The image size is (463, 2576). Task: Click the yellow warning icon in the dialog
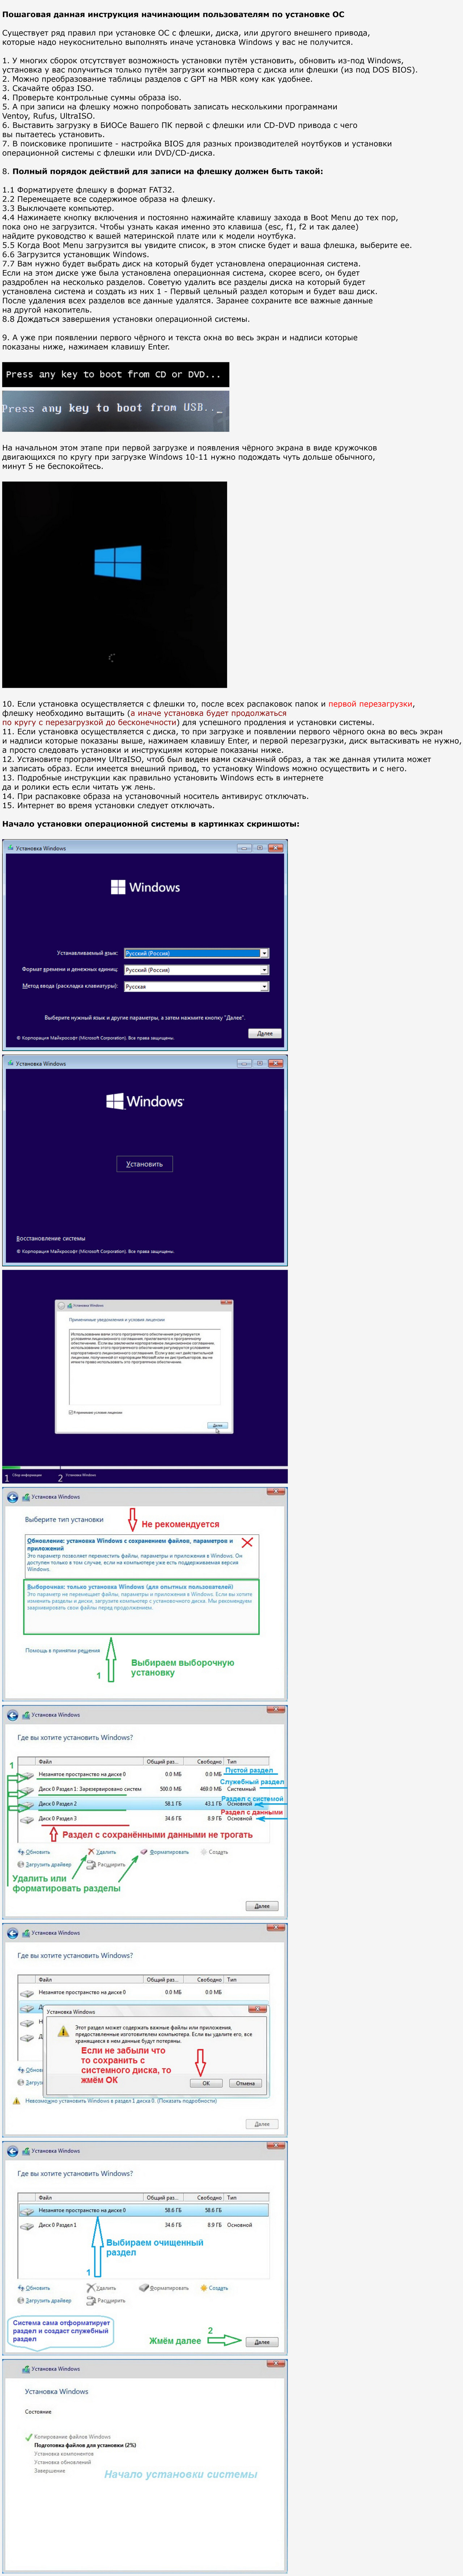pyautogui.click(x=63, y=2031)
